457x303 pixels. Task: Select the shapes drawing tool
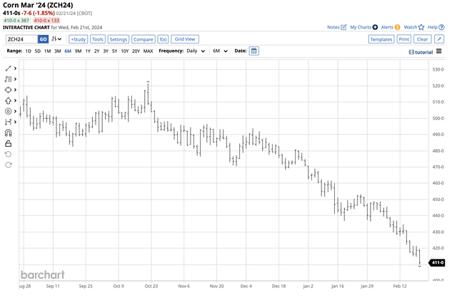(8, 90)
